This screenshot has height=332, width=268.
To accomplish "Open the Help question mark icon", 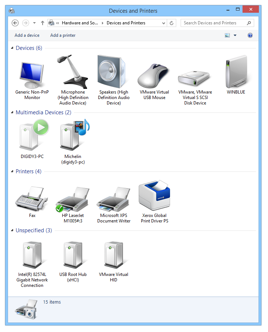I will click(x=250, y=35).
